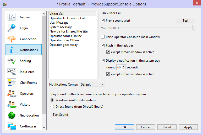Viewport: 203px width, 135px height.
Task: Click the Apply button
Action: 188,127
